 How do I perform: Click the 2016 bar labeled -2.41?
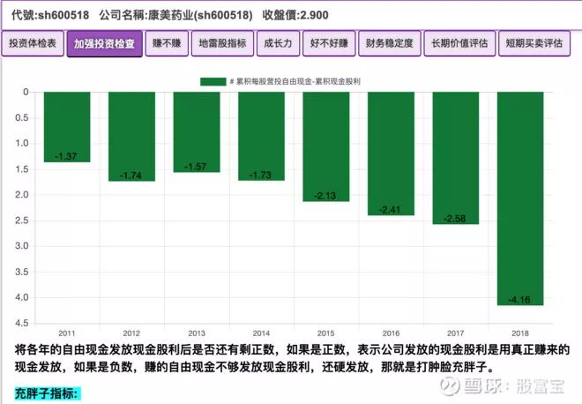(391, 153)
